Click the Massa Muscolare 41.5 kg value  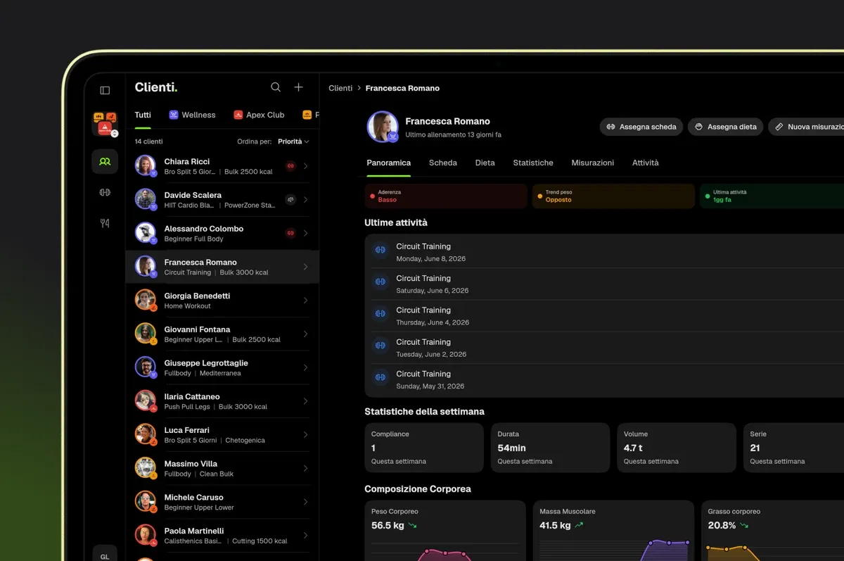coord(555,526)
